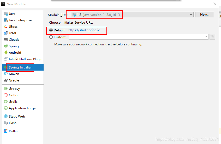Expand the Custom URL history dropdown arrow
This screenshot has height=144, width=221.
(206, 37)
